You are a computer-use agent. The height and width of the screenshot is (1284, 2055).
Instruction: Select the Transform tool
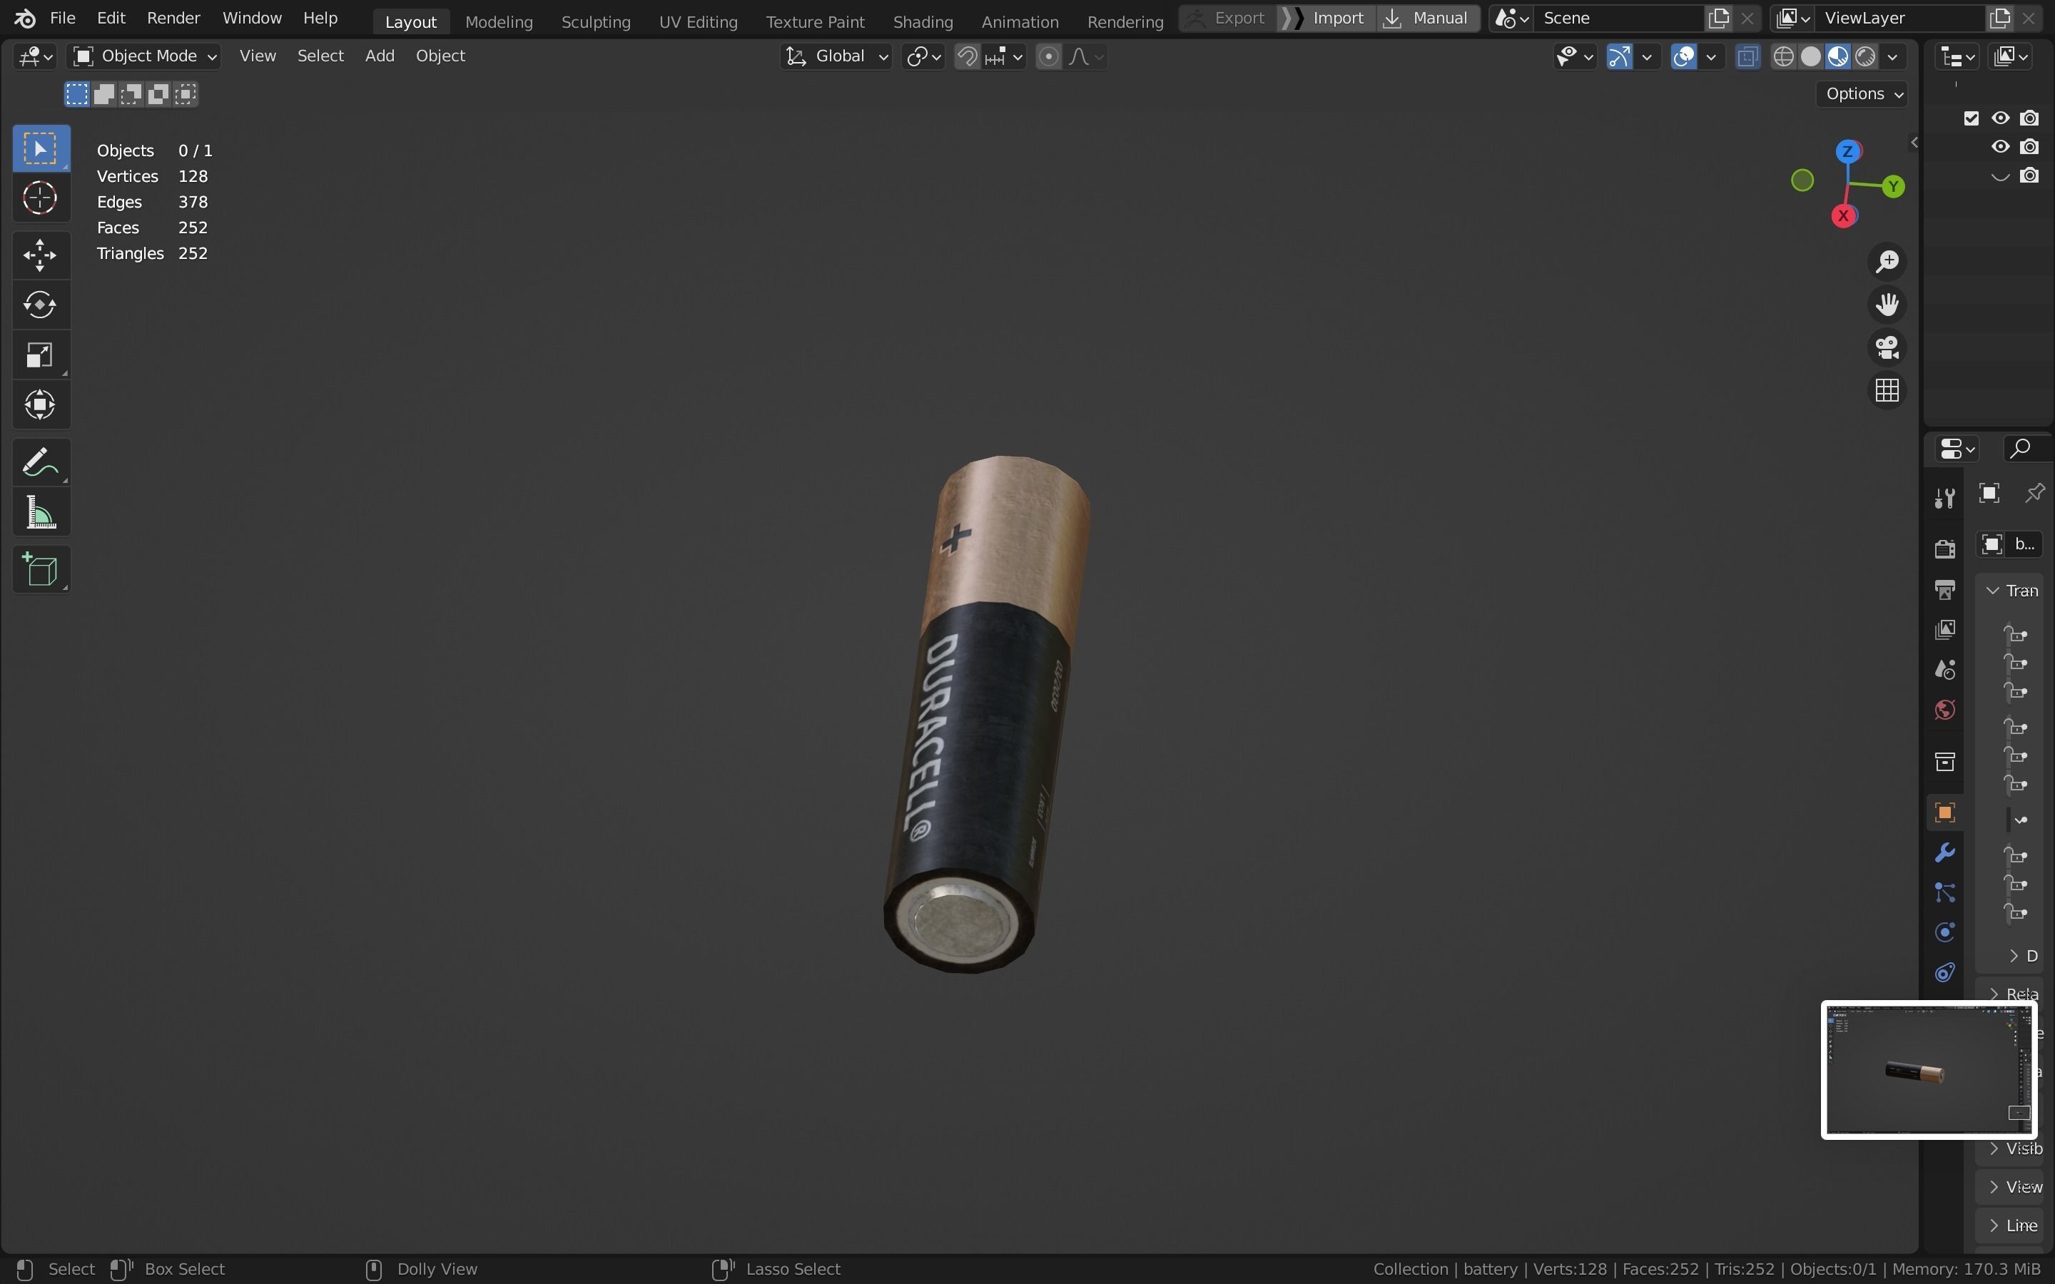[x=41, y=405]
